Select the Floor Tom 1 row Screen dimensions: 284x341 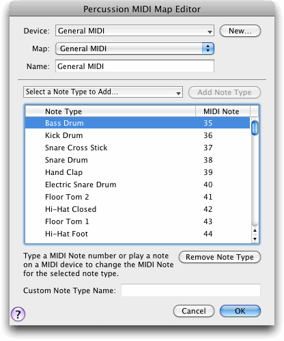click(137, 221)
